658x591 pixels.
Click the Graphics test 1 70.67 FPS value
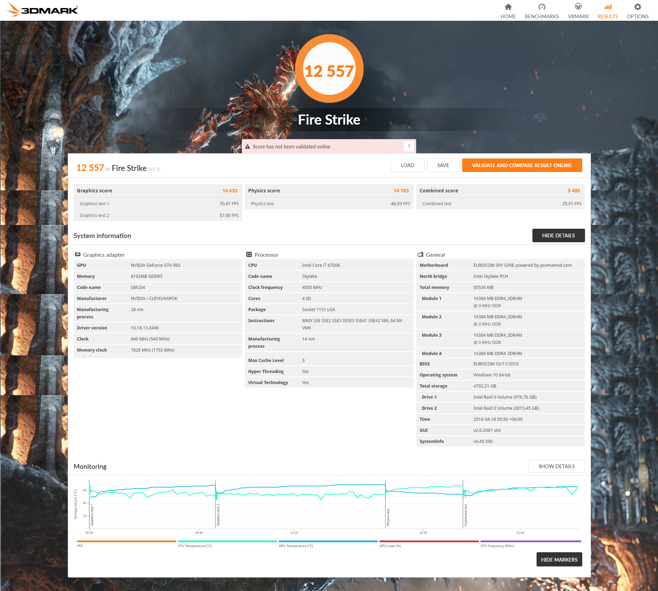coord(229,203)
